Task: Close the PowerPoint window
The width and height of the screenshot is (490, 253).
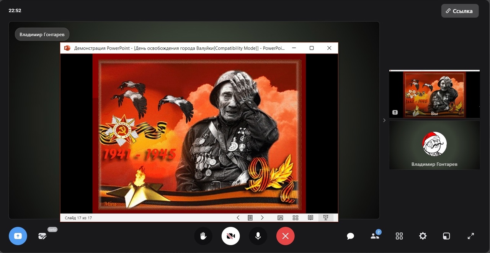Action: (x=329, y=48)
